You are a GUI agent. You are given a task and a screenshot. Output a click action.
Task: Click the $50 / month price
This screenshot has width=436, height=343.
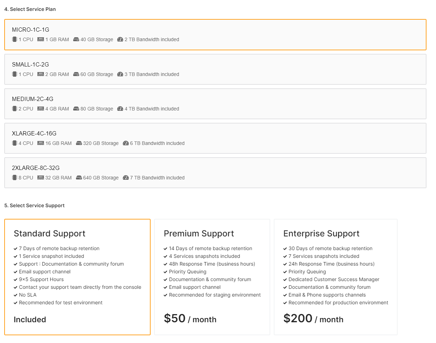coord(190,319)
